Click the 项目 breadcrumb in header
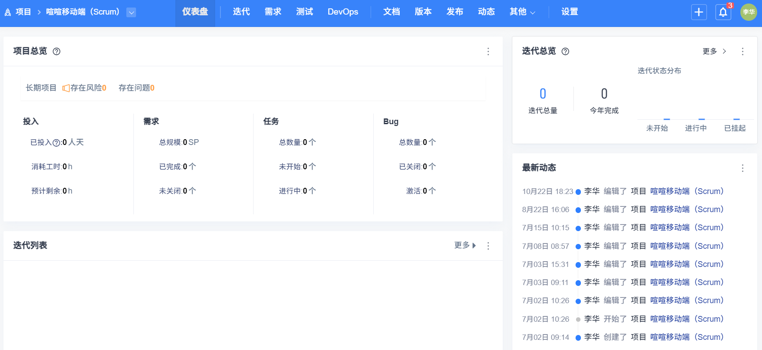762x350 pixels. click(23, 12)
